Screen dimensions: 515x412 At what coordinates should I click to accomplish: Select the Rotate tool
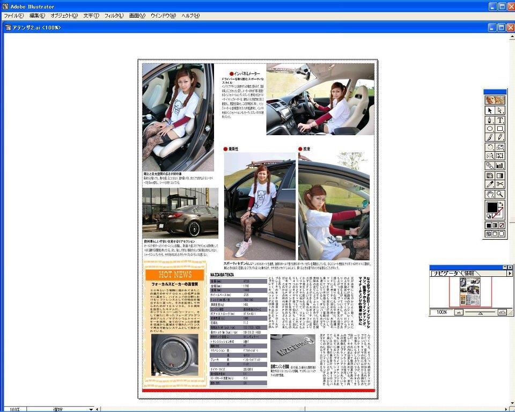click(x=490, y=147)
